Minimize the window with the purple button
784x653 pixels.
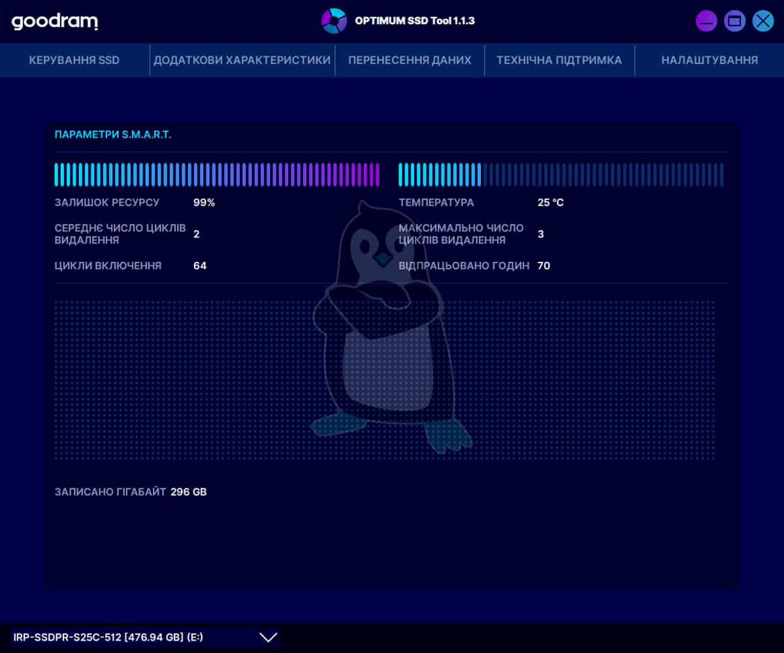pos(706,21)
